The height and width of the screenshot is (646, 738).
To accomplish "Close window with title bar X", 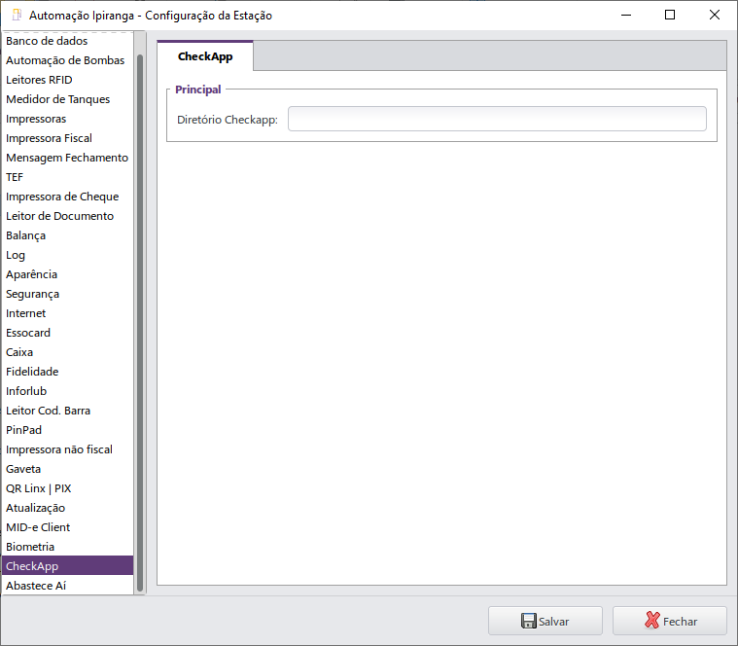I will coord(714,15).
